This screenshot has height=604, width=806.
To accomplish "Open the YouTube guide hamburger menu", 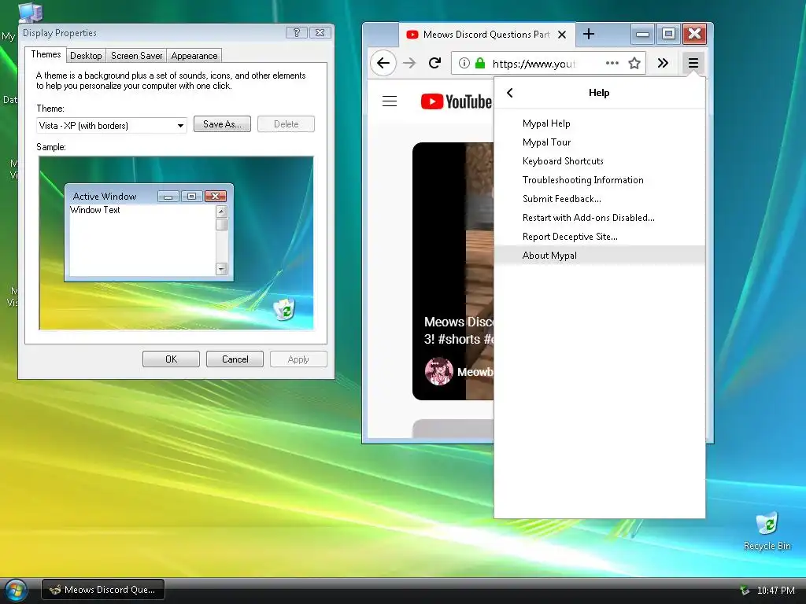I will pos(389,101).
